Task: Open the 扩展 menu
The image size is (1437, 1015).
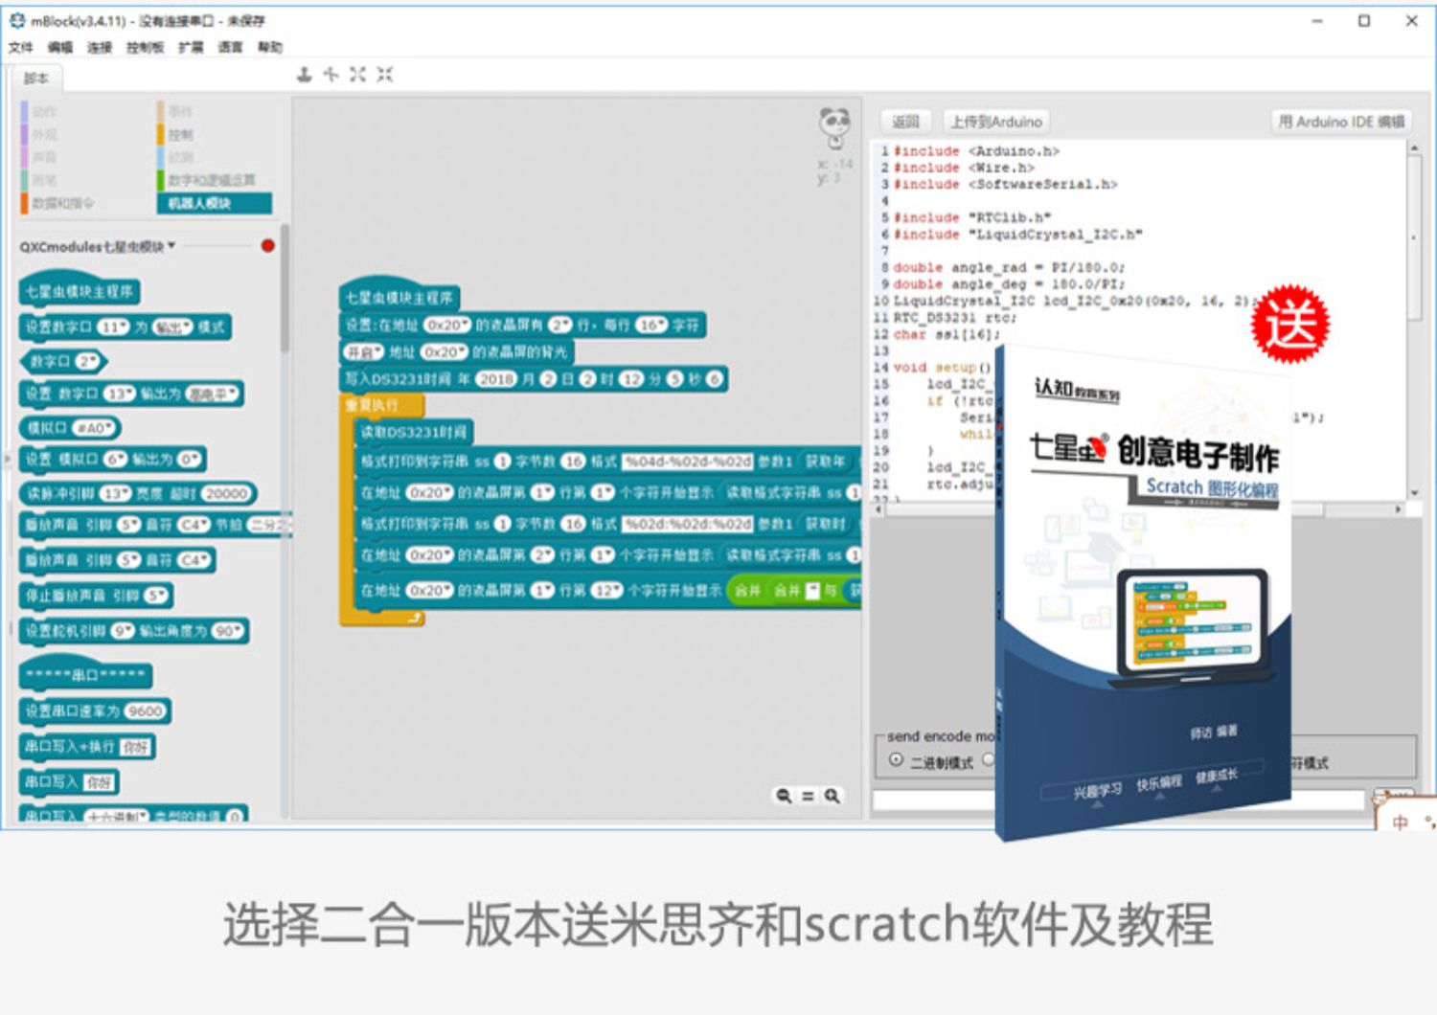Action: tap(191, 47)
